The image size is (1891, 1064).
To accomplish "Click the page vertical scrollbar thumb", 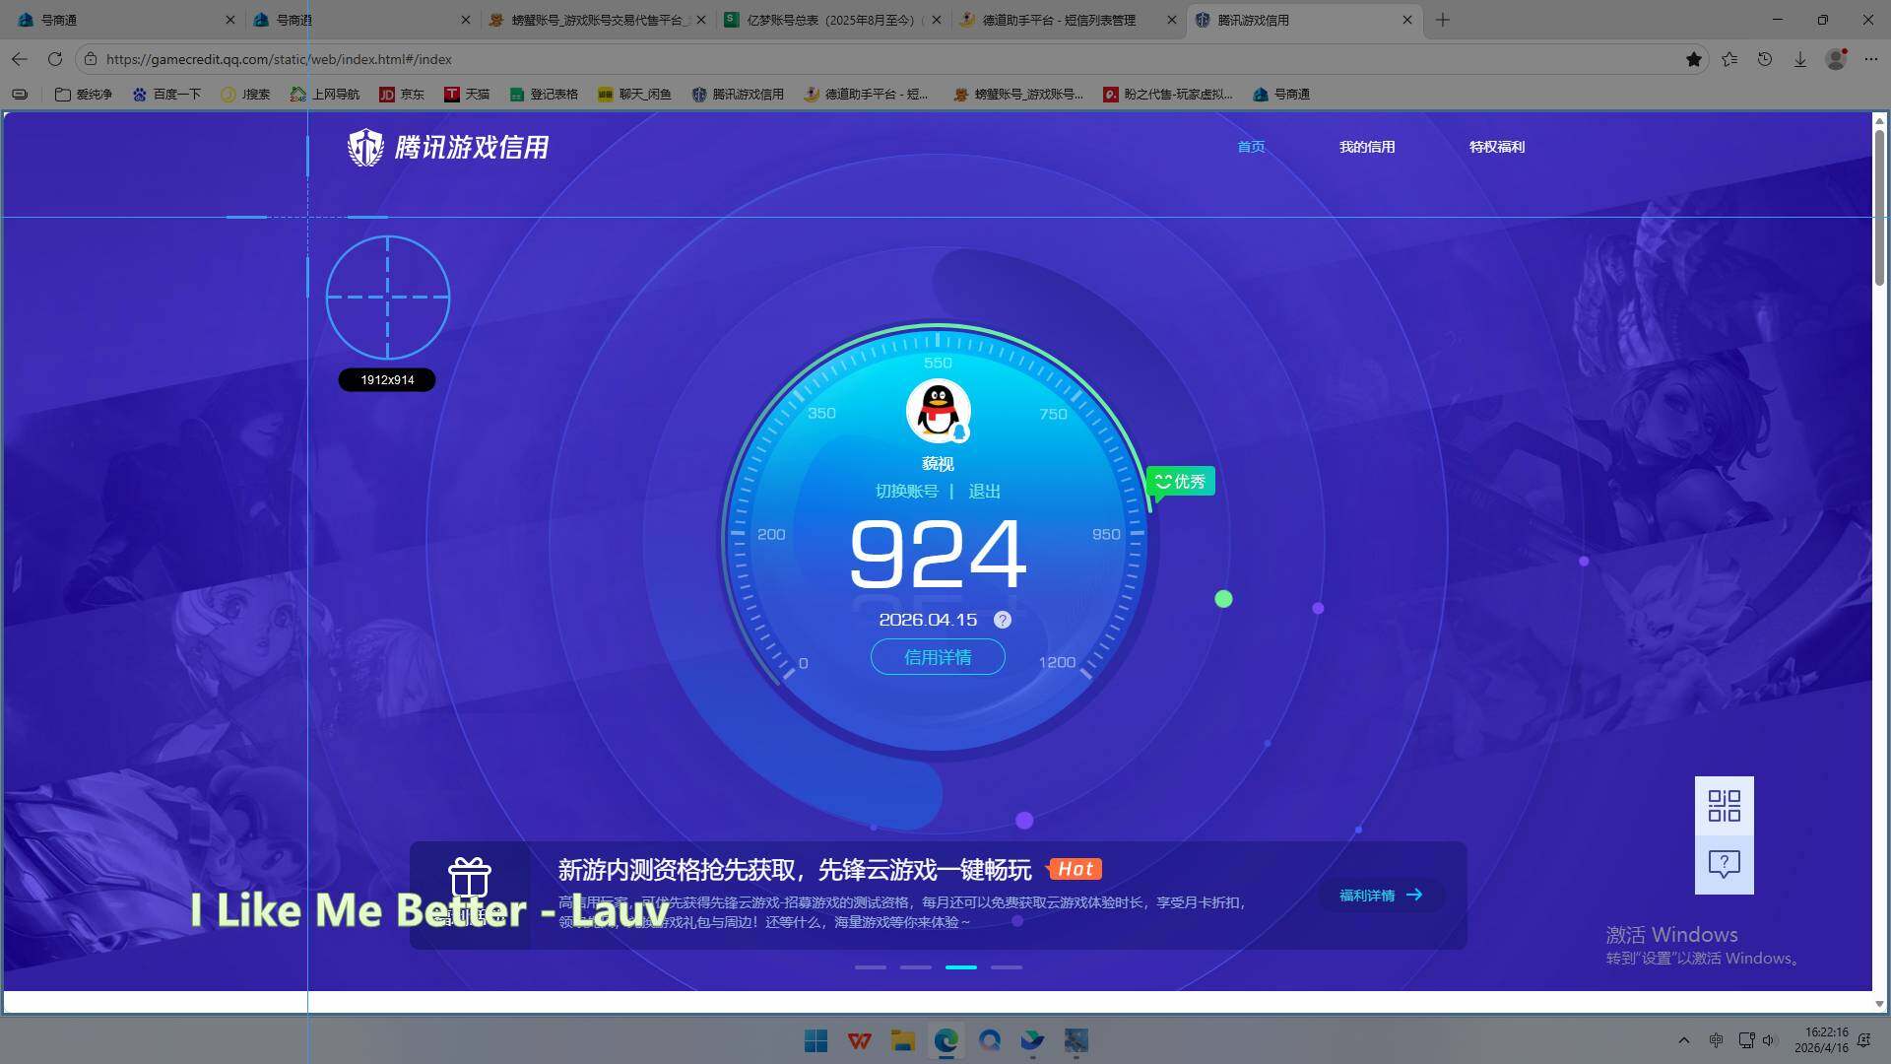I will (1879, 207).
